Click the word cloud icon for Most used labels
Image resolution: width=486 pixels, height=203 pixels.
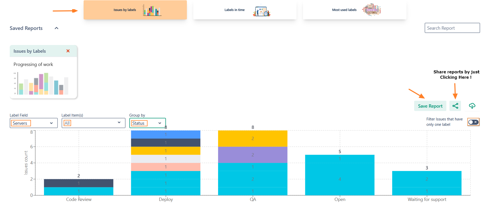371,10
